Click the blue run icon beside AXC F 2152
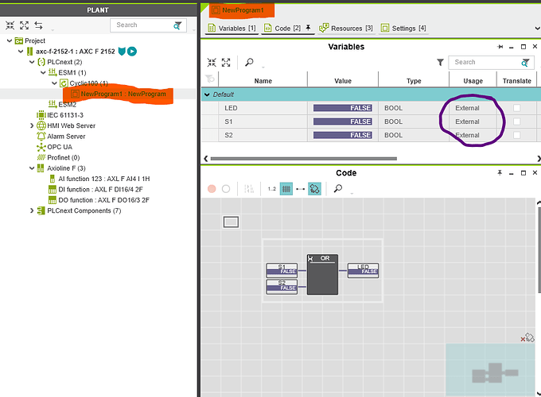The height and width of the screenshot is (397, 541). pos(132,52)
